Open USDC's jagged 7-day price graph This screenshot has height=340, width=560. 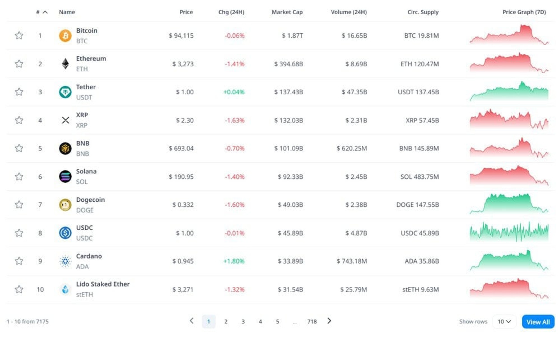509,232
